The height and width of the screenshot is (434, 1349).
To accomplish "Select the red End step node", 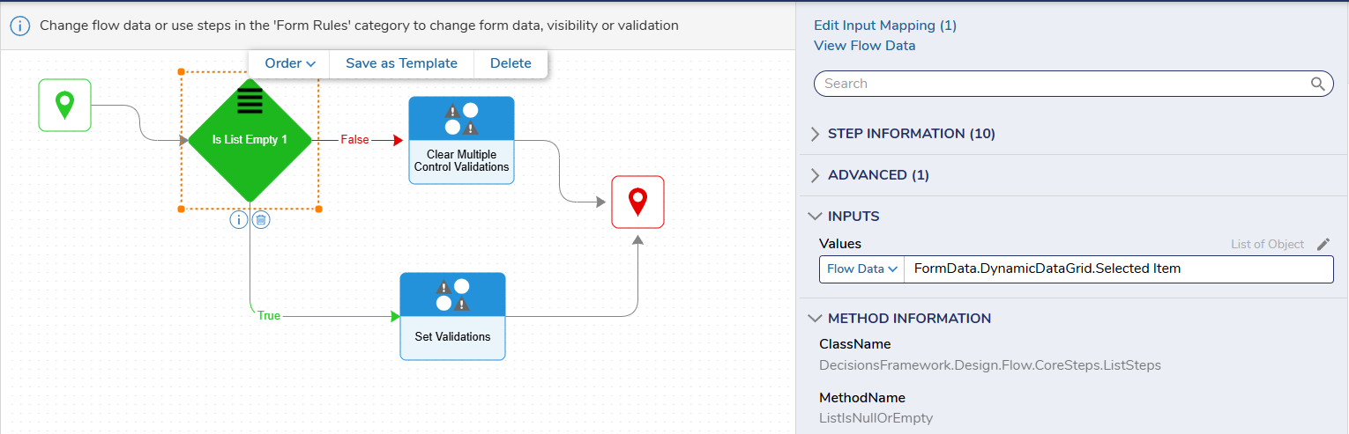I will tap(637, 202).
